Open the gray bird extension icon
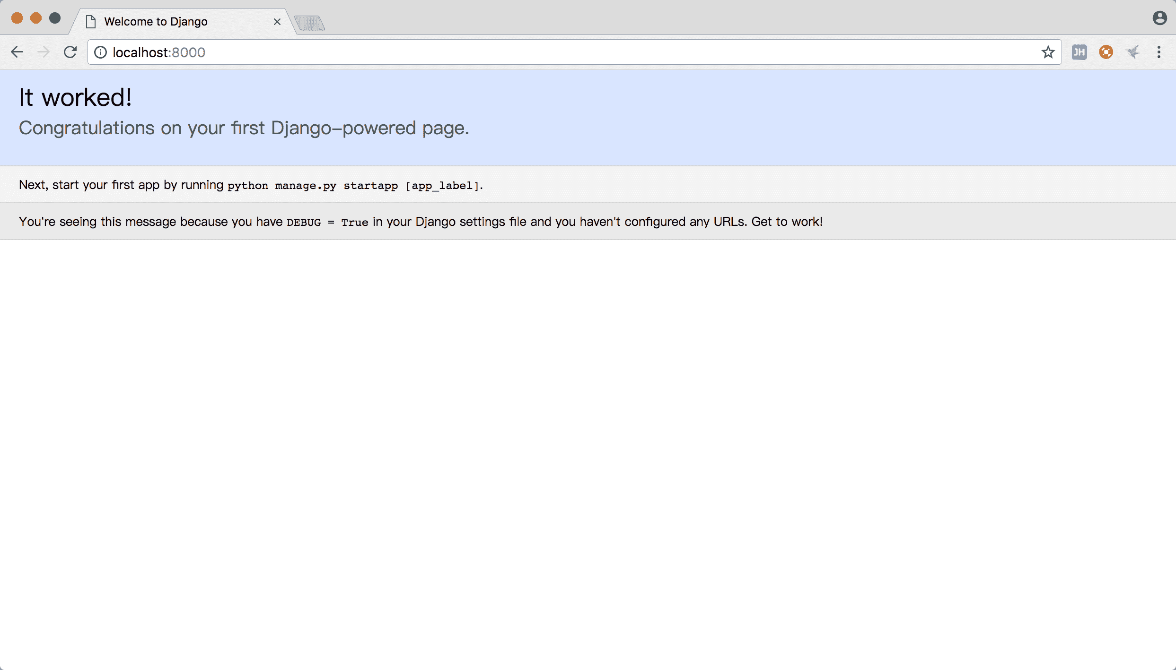1176x670 pixels. coord(1132,52)
